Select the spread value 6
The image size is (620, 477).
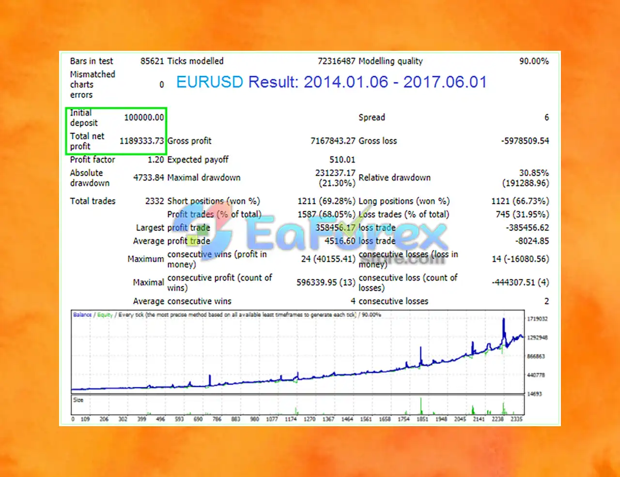pyautogui.click(x=547, y=118)
